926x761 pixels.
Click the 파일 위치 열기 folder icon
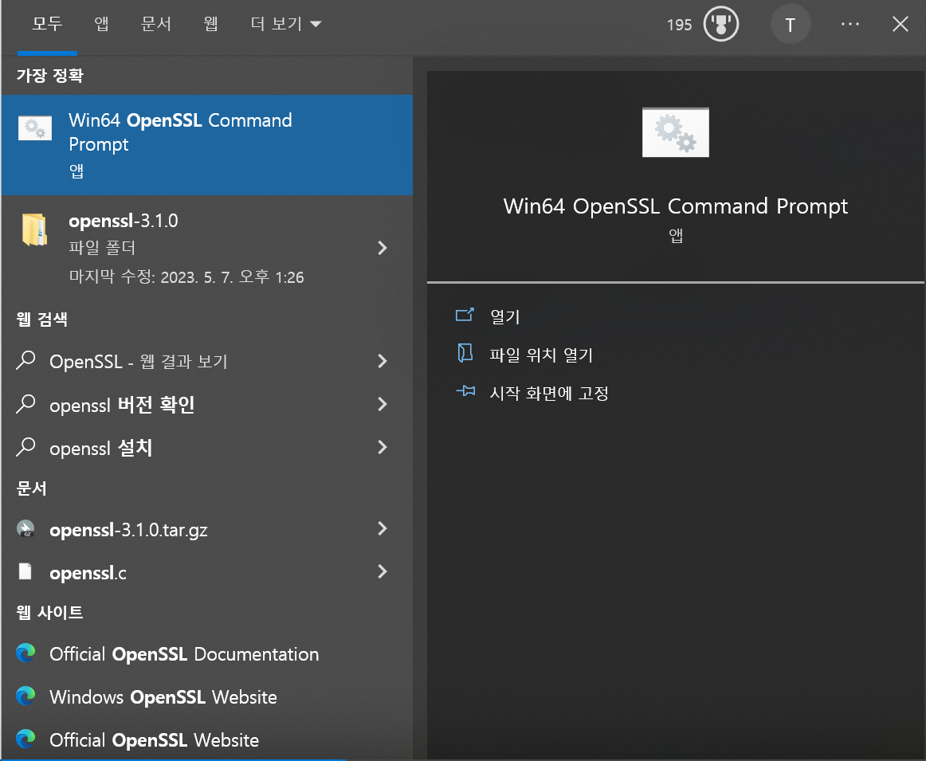pyautogui.click(x=465, y=353)
